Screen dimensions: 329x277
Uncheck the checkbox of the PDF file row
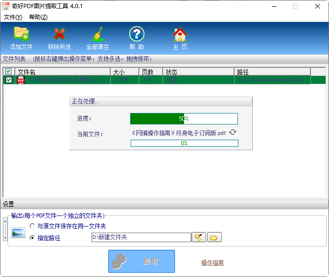pos(9,80)
